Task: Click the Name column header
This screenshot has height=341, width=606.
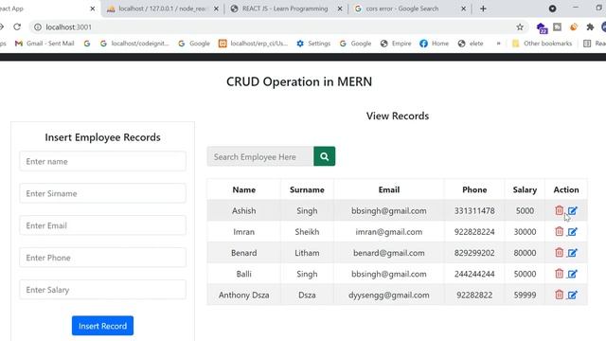Action: pos(244,189)
